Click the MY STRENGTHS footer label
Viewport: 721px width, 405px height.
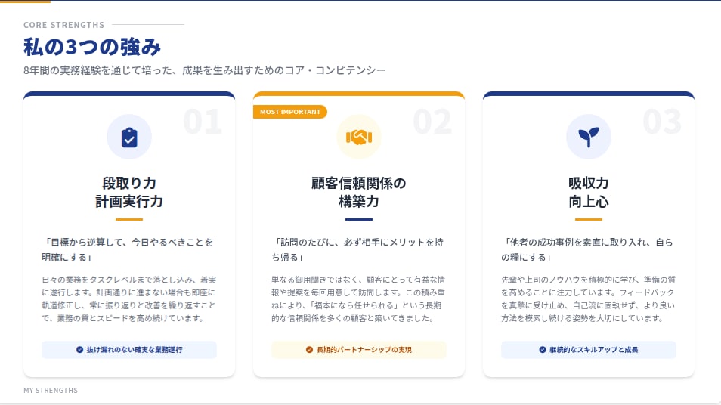click(51, 391)
